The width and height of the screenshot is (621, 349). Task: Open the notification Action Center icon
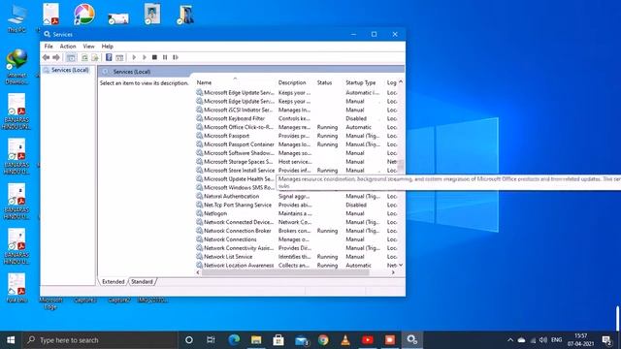(606, 340)
